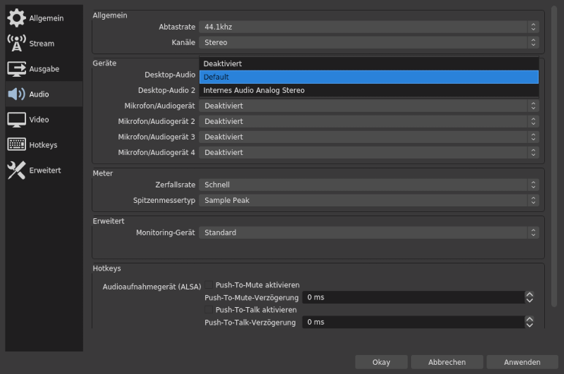This screenshot has height=374, width=564.
Task: Open Video settings monitor icon
Action: point(16,120)
